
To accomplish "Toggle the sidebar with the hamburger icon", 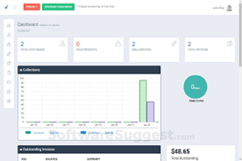I will [15, 7].
